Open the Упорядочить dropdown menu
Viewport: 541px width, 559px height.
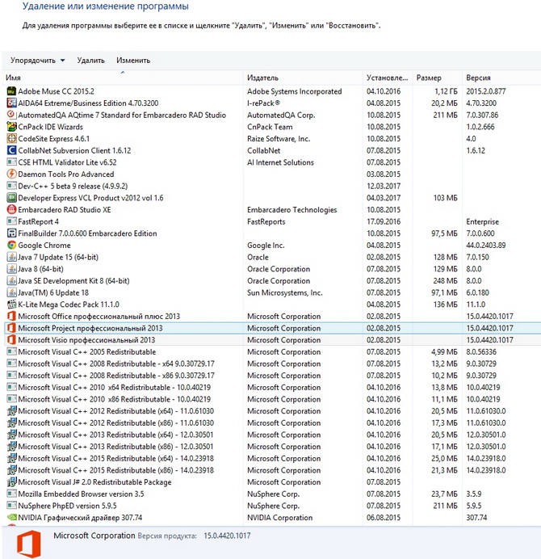point(37,61)
